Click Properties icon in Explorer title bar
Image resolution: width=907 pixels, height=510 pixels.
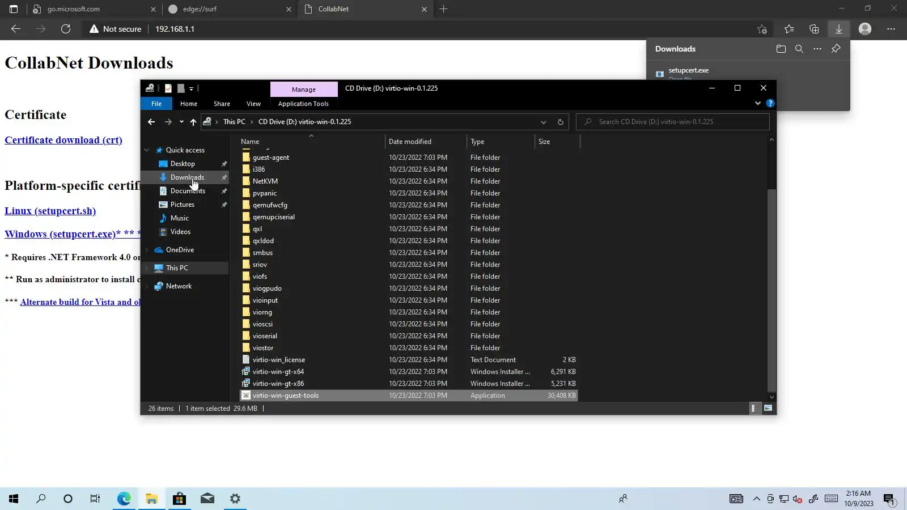168,88
